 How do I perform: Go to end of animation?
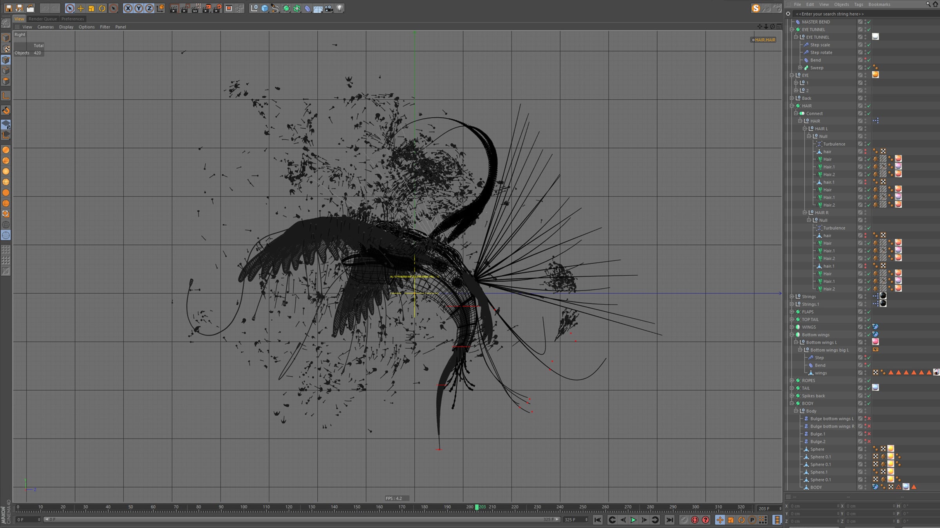point(670,520)
